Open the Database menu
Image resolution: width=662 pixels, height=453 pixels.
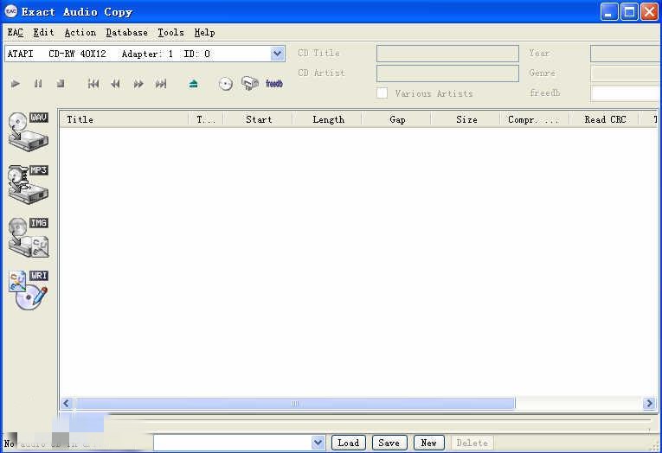[x=126, y=32]
